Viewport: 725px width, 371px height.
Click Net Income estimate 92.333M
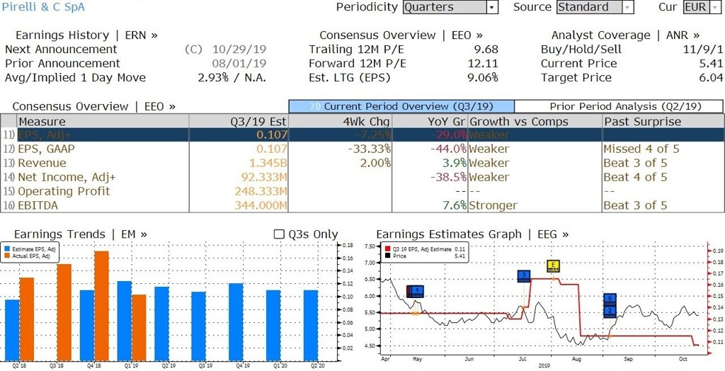pyautogui.click(x=264, y=177)
